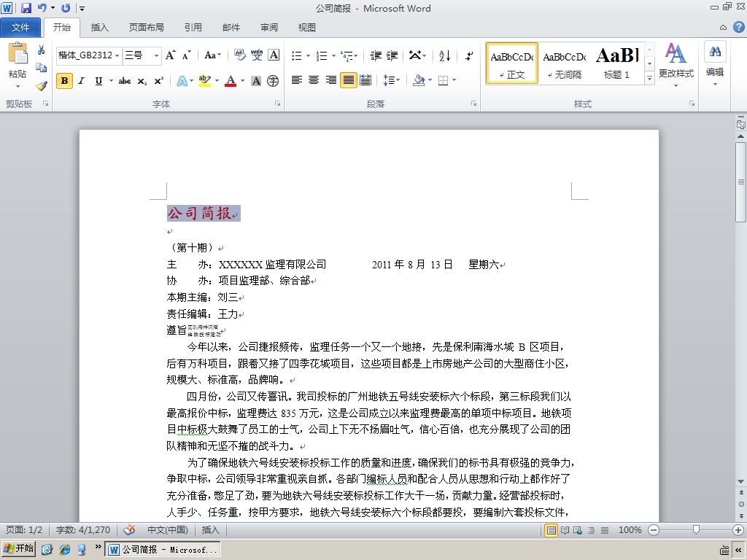Image resolution: width=747 pixels, height=560 pixels.
Task: Switch to Draft view
Action: point(605,530)
